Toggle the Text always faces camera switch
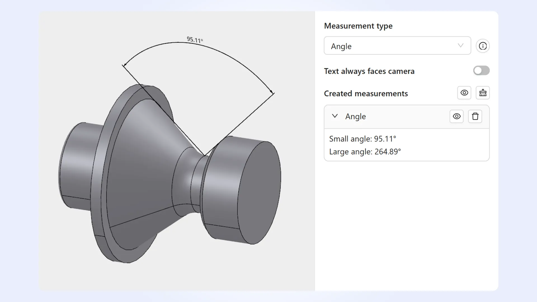The width and height of the screenshot is (537, 302). [x=481, y=70]
